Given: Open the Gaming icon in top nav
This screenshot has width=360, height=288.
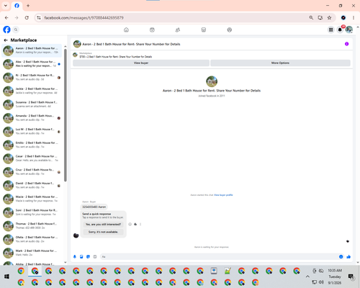Looking at the screenshot, I should [230, 30].
